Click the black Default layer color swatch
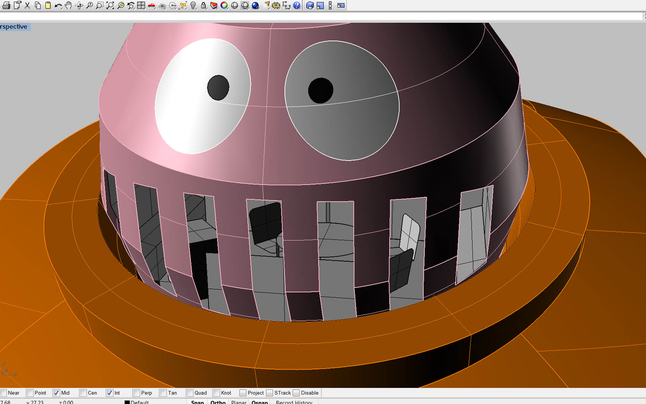The height and width of the screenshot is (404, 646). [x=127, y=402]
